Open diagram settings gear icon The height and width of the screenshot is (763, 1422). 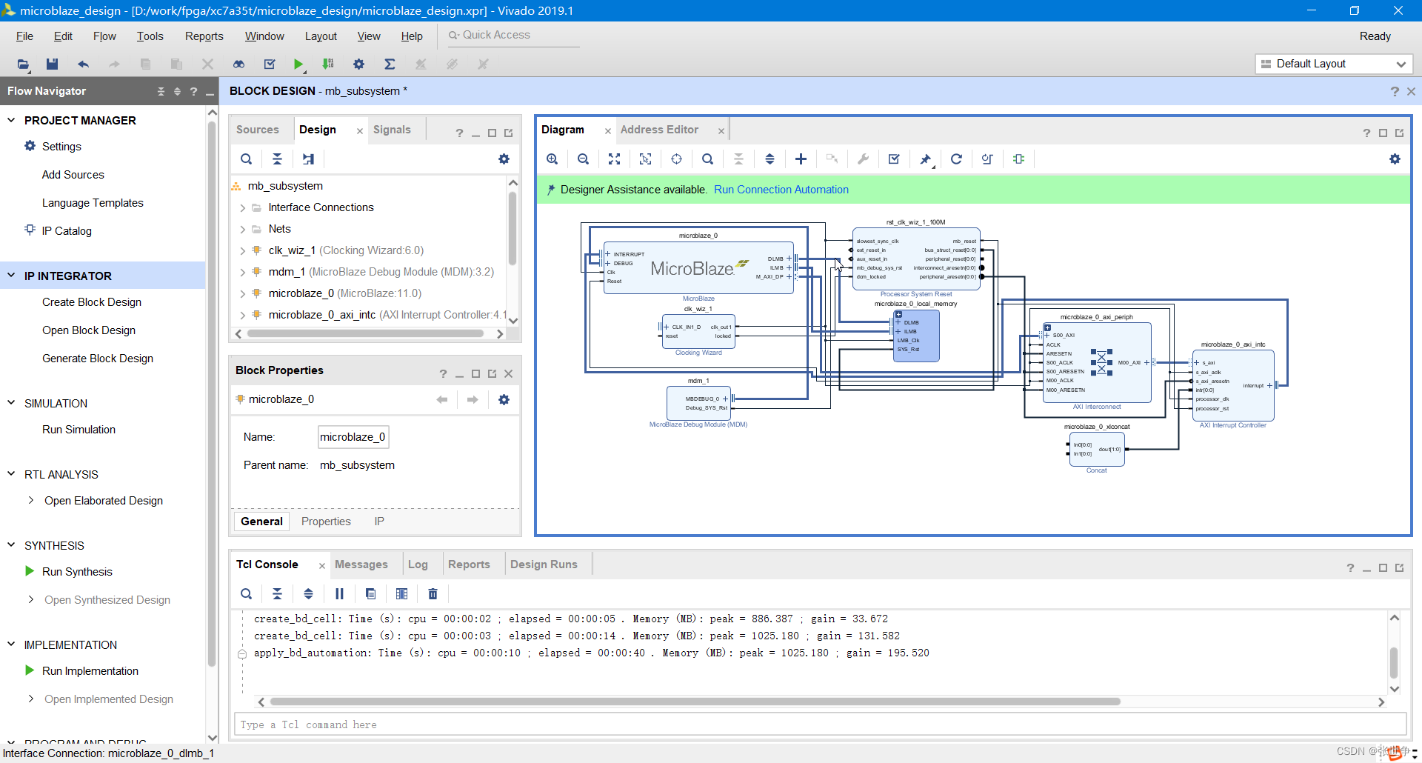pyautogui.click(x=1395, y=159)
